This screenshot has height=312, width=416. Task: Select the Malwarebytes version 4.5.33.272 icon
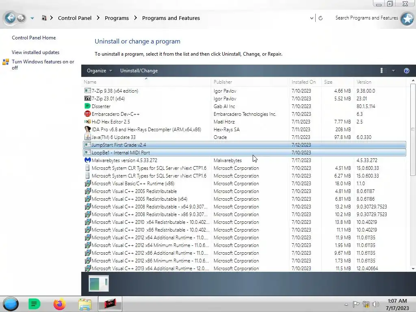click(x=88, y=160)
